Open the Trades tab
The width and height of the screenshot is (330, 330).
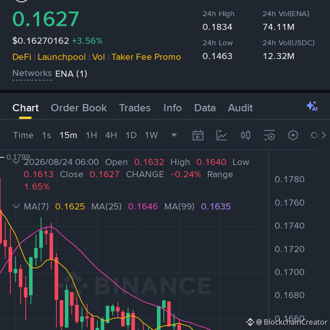pos(135,108)
